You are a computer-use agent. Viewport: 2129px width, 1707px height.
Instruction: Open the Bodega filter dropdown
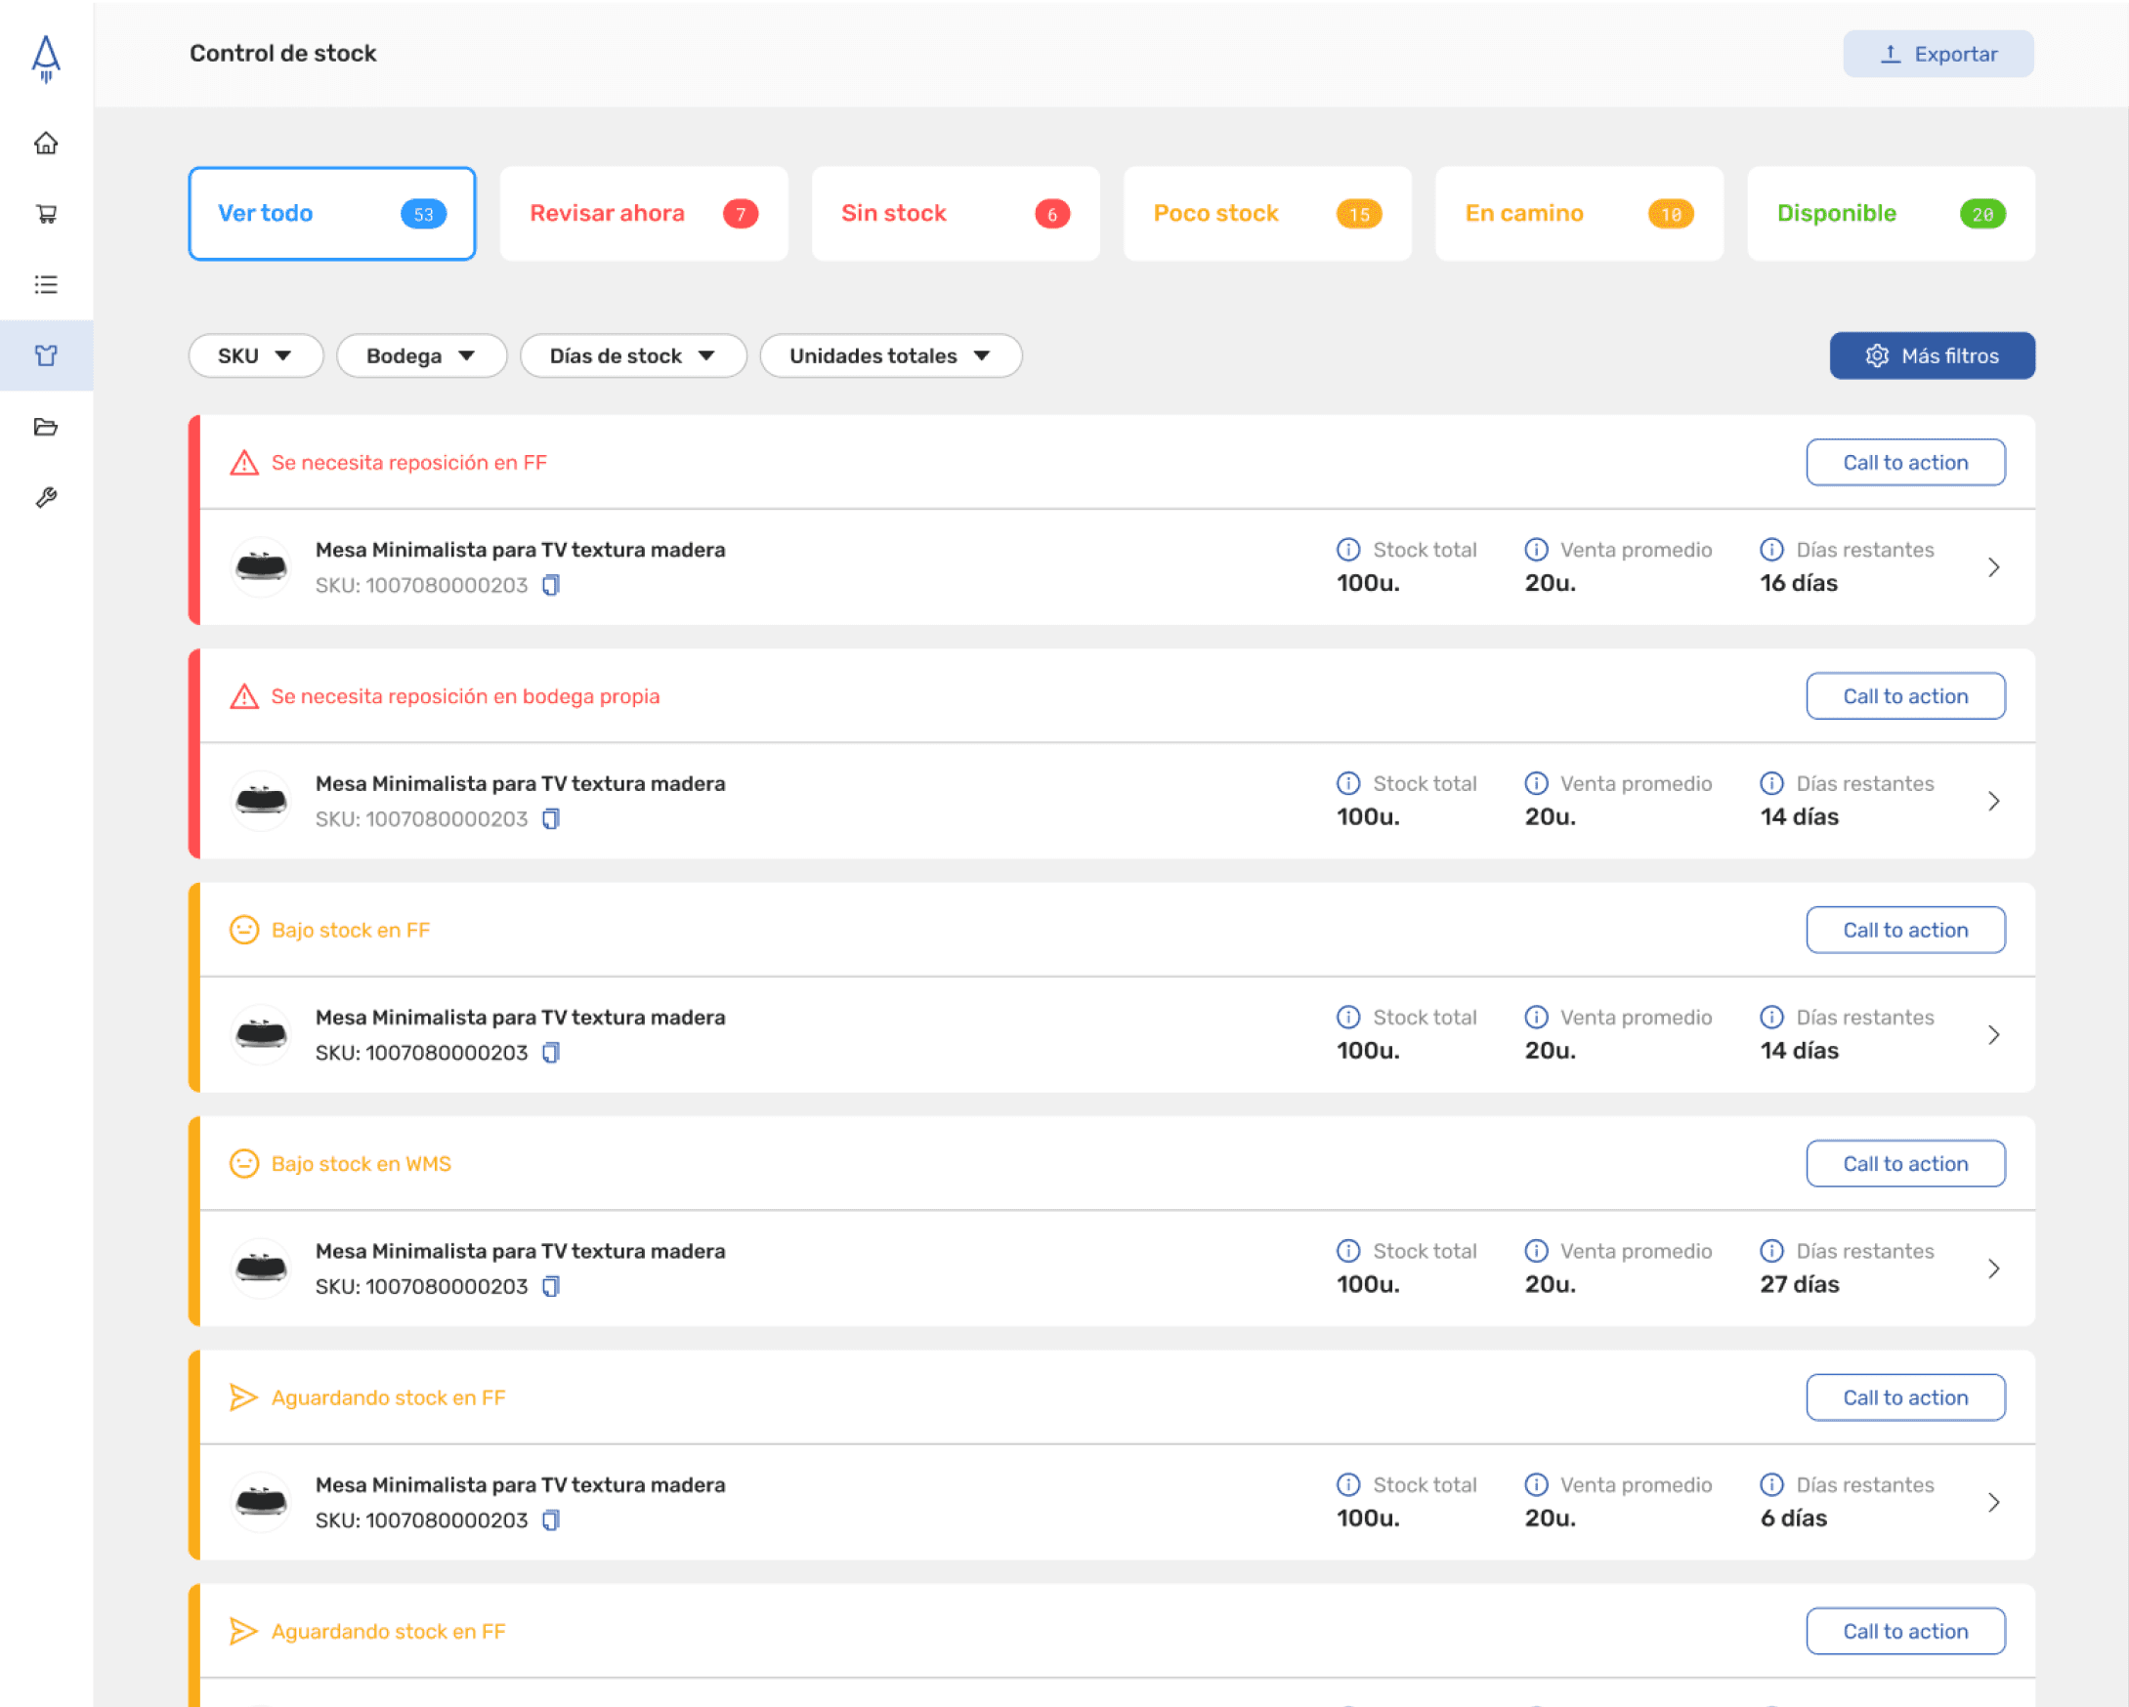[422, 356]
